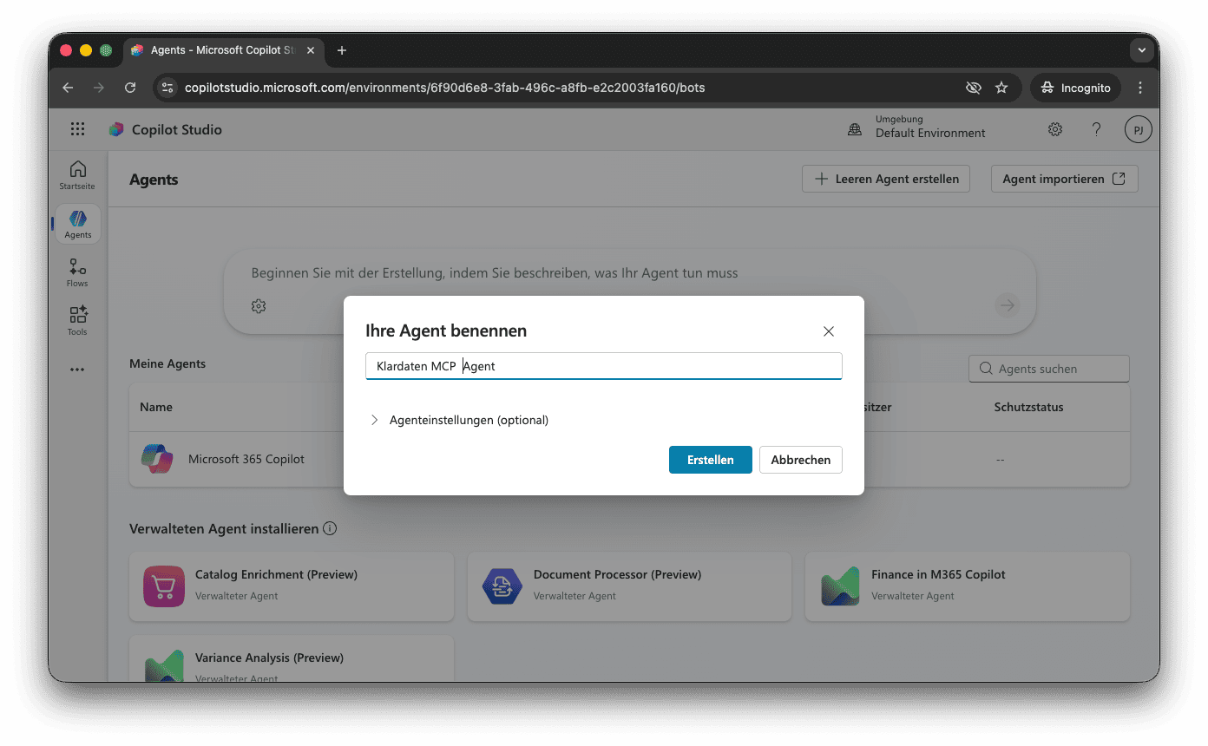
Task: Click the Schutzstatus column header
Action: pos(1028,407)
